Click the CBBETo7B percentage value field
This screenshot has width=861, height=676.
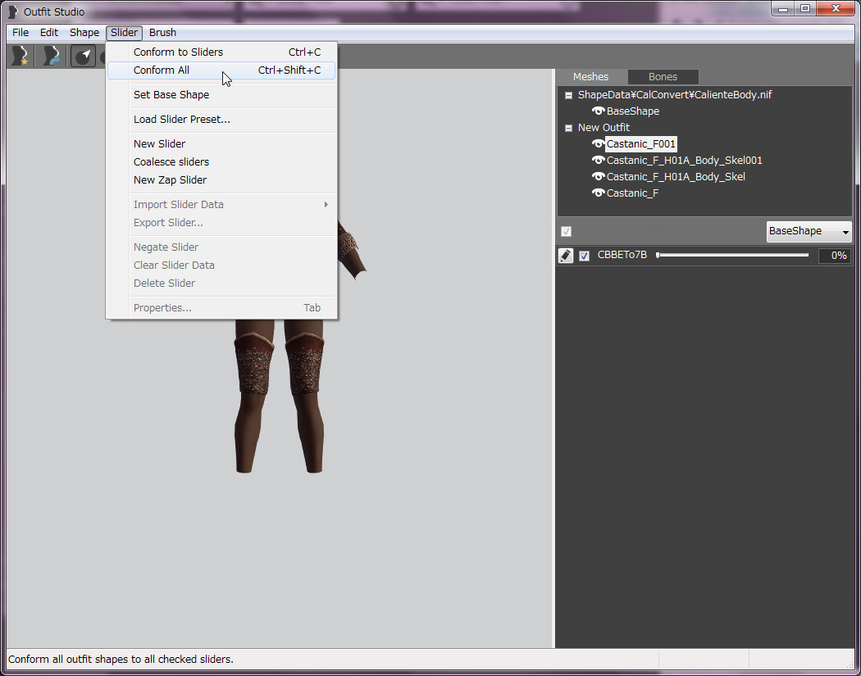coord(834,256)
